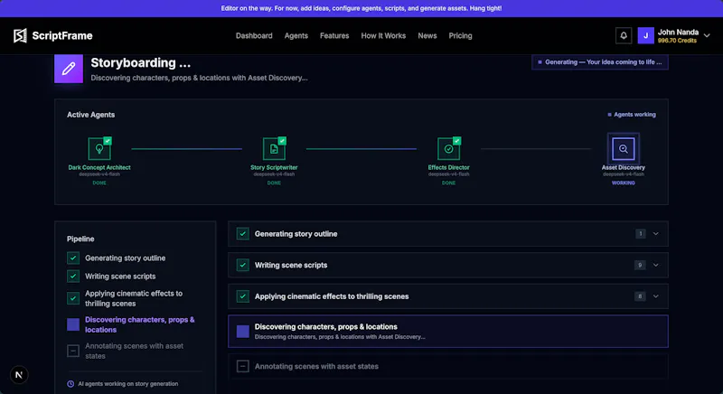723x394 pixels.
Task: Open the Agents nav item
Action: 296,35
